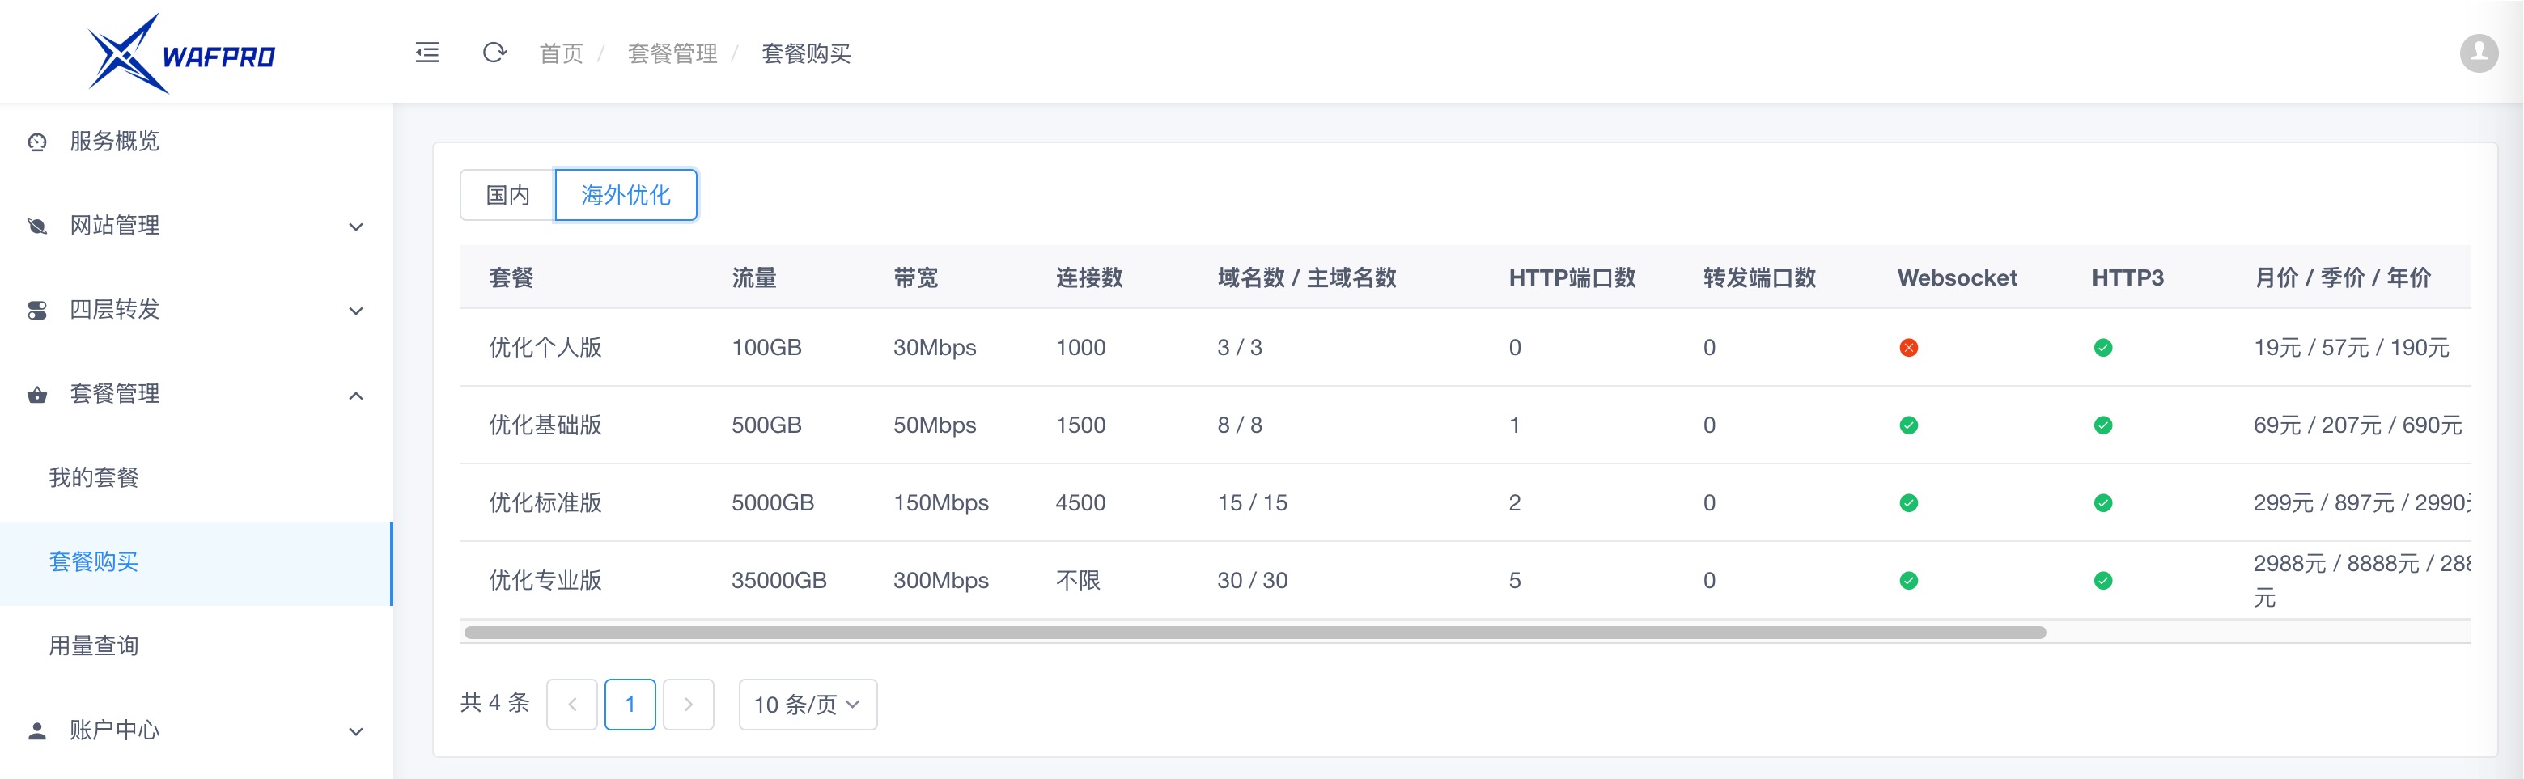
Task: Select the 海外优化 plan option
Action: (x=625, y=195)
